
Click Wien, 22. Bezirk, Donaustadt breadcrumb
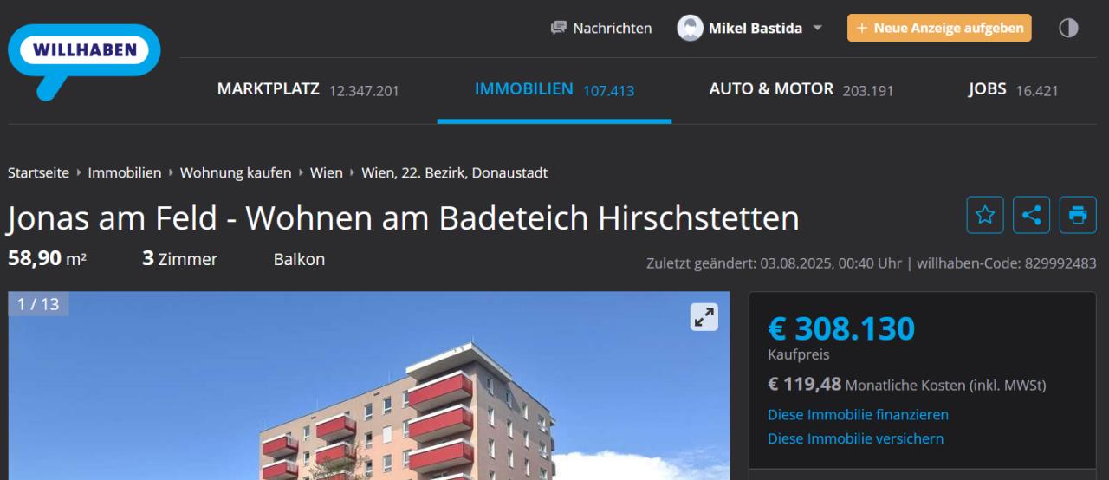pyautogui.click(x=454, y=172)
